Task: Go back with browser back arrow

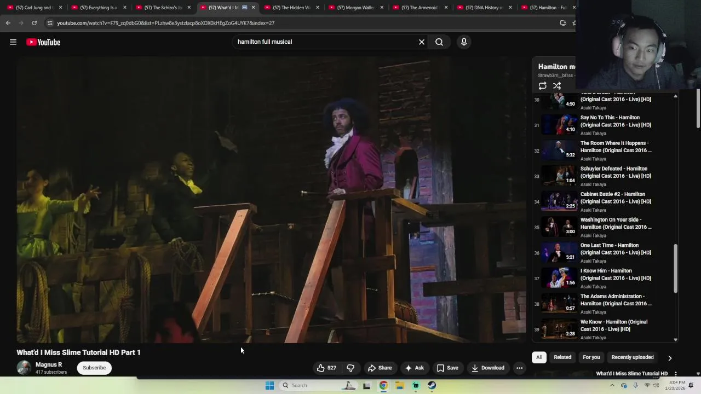Action: pyautogui.click(x=8, y=23)
